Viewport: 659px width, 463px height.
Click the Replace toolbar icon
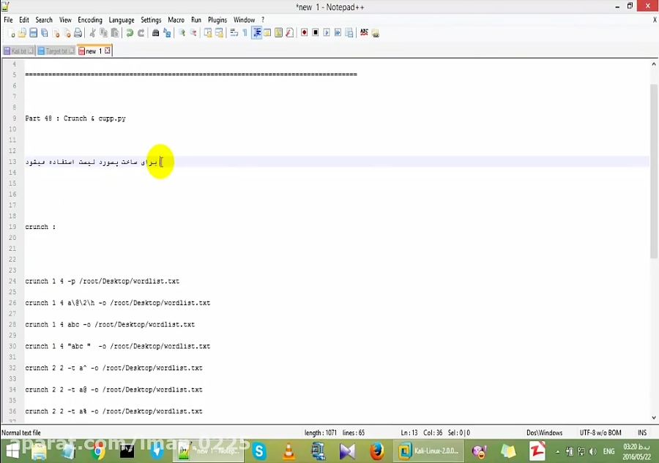(167, 33)
